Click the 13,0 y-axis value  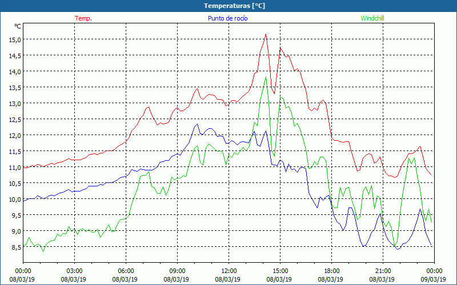[x=15, y=104]
